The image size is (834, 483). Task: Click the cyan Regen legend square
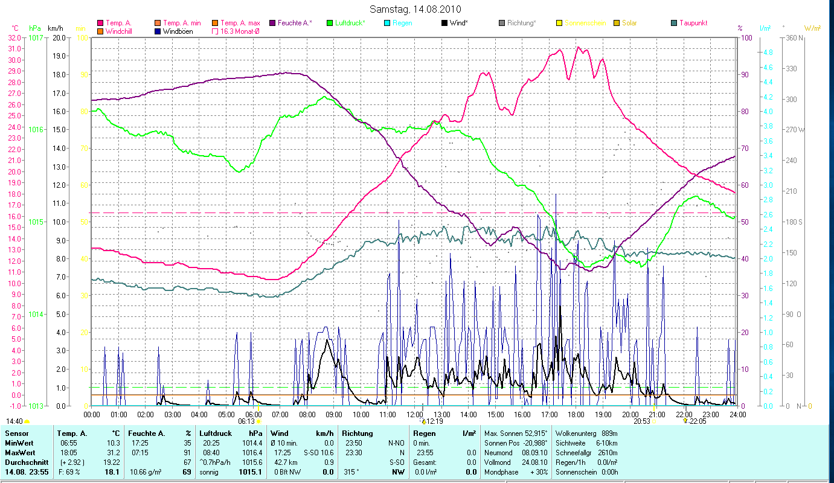387,23
